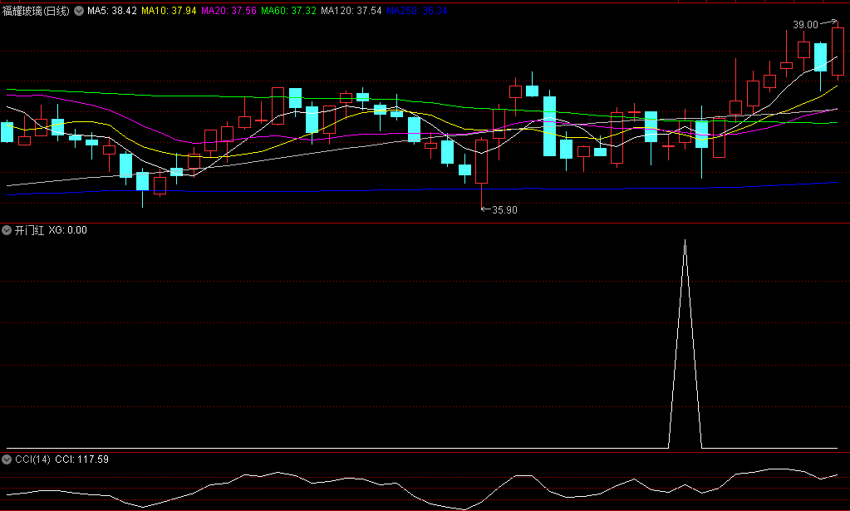The image size is (850, 511).
Task: Click the MA120: 37.54 label
Action: point(351,11)
